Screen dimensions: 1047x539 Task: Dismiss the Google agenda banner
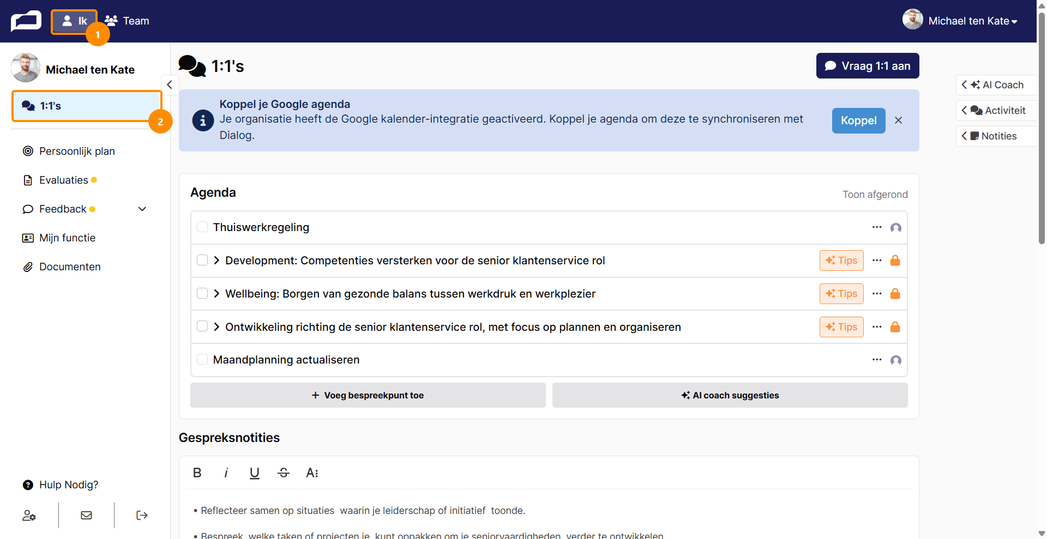click(898, 120)
